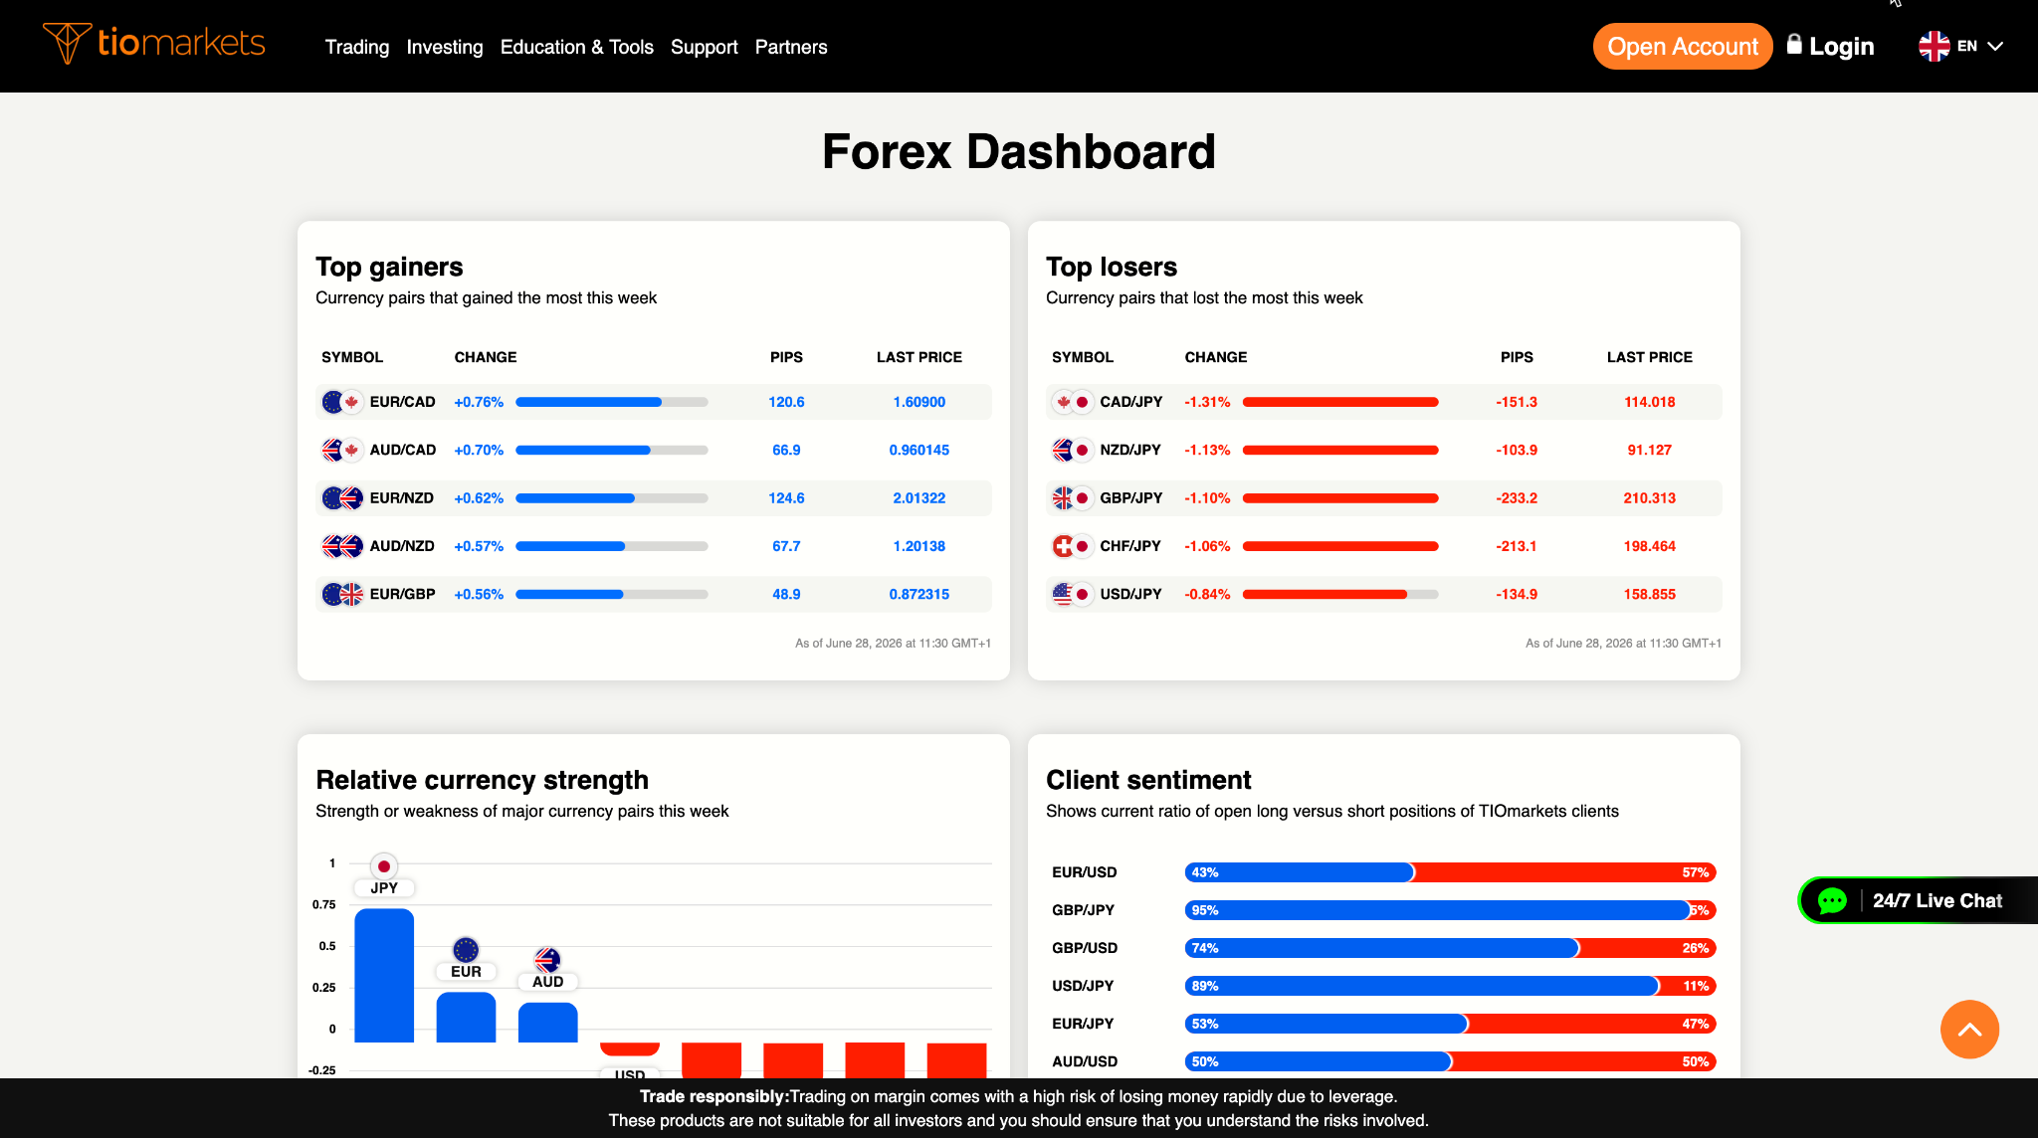Open the Partners menu
The height and width of the screenshot is (1138, 2038).
[791, 47]
